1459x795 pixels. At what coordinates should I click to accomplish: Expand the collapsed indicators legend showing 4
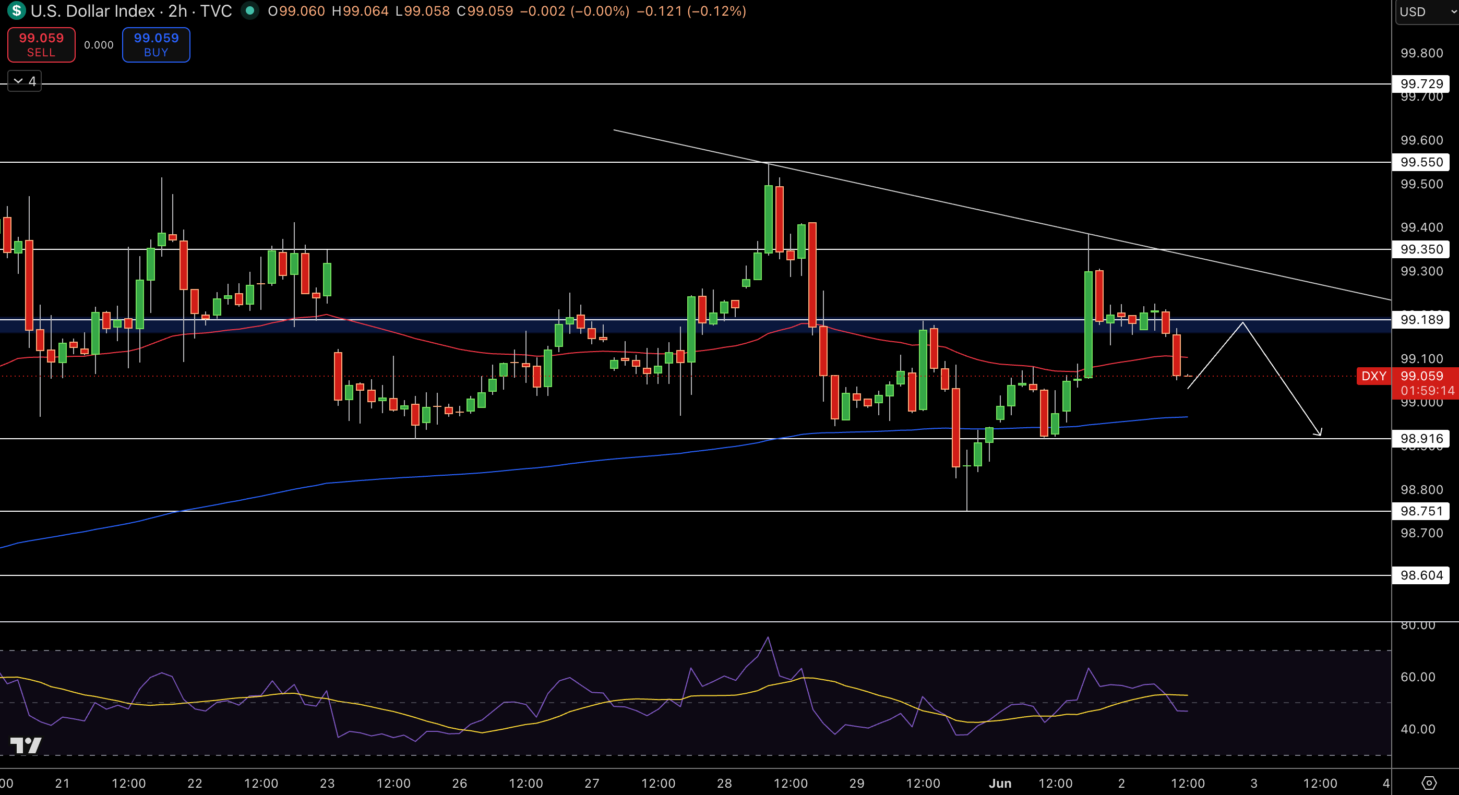tap(25, 81)
